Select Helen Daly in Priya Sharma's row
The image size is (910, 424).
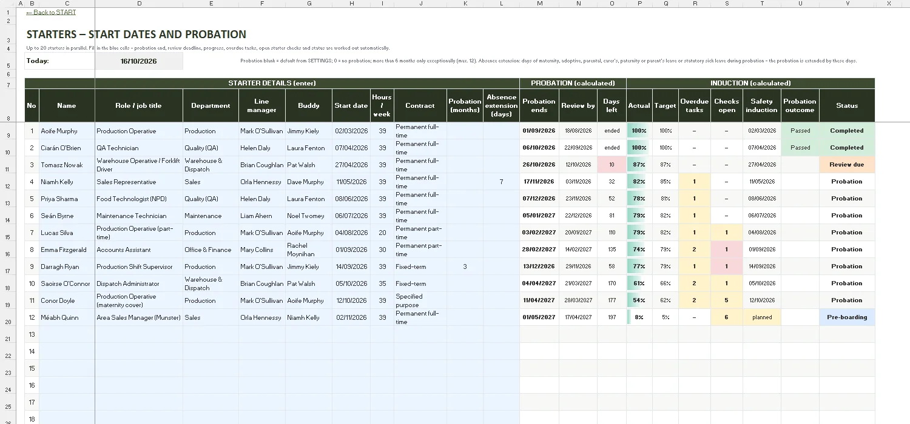click(x=261, y=199)
